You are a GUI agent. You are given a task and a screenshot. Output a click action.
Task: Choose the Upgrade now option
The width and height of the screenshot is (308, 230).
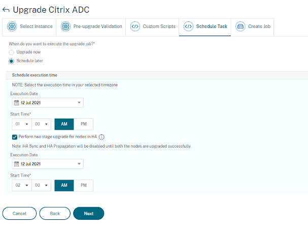click(11, 52)
